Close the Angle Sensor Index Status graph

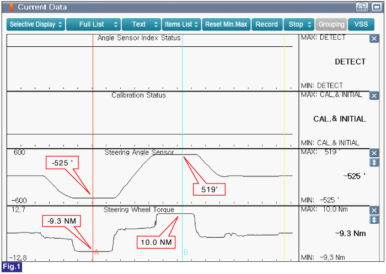tap(374, 39)
